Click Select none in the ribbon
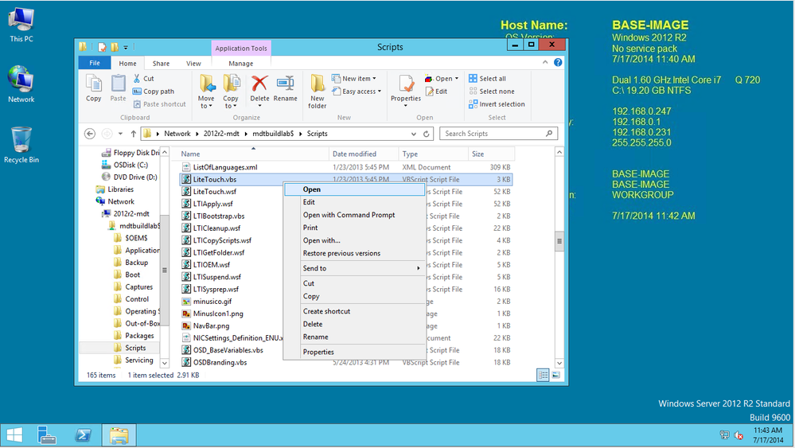The height and width of the screenshot is (448, 795). pyautogui.click(x=491, y=92)
